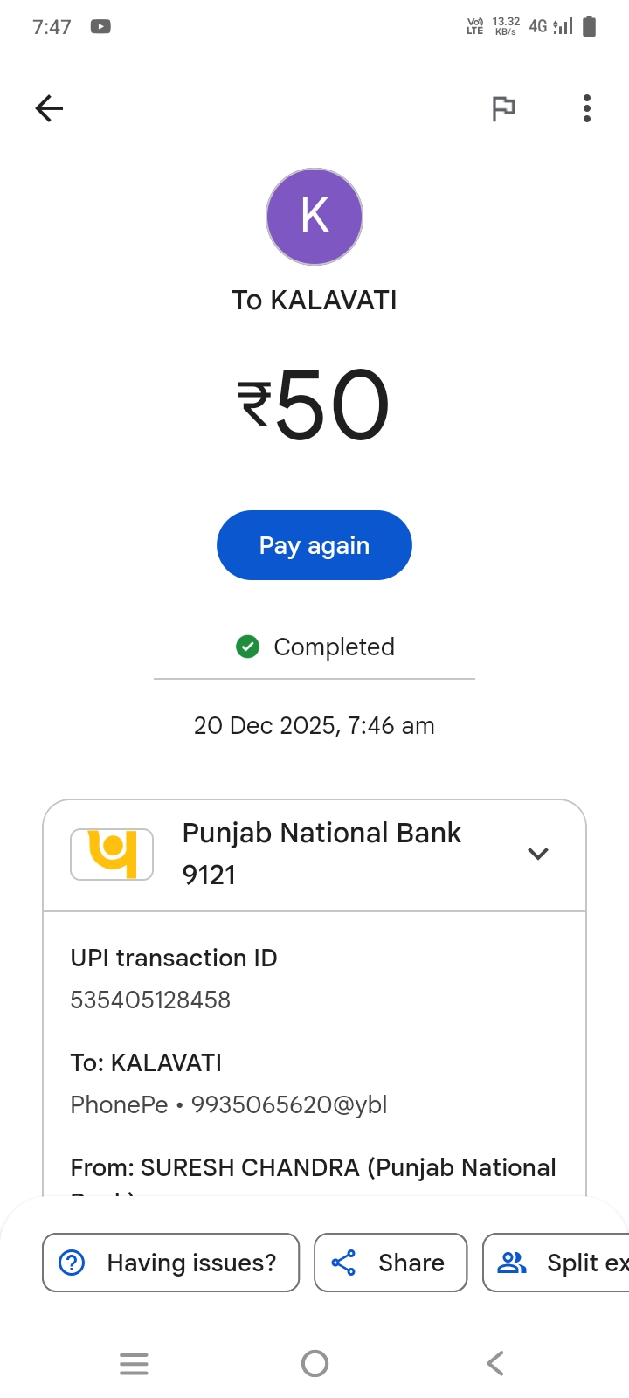Tap the report flag icon

click(x=503, y=108)
